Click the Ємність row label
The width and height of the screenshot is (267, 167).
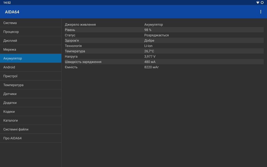click(71, 67)
